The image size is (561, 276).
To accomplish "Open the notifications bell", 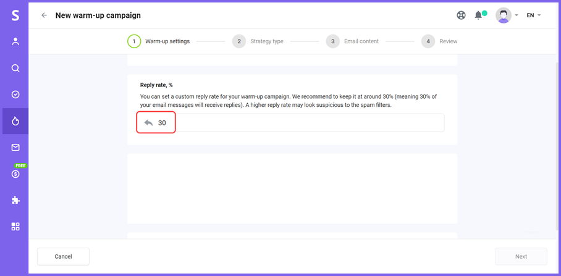I will 478,15.
